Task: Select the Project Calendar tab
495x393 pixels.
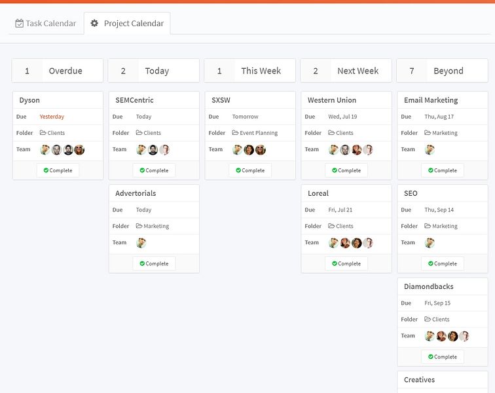Action: pyautogui.click(x=127, y=24)
